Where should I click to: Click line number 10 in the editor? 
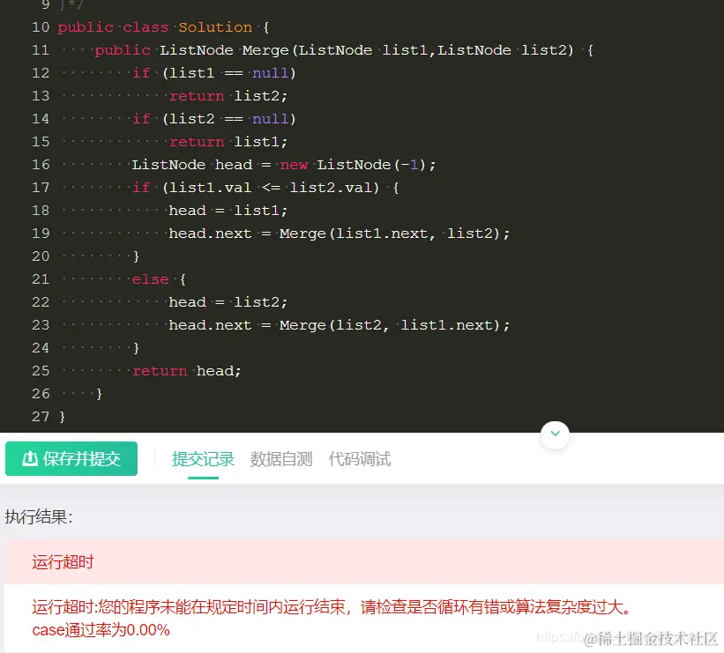41,26
